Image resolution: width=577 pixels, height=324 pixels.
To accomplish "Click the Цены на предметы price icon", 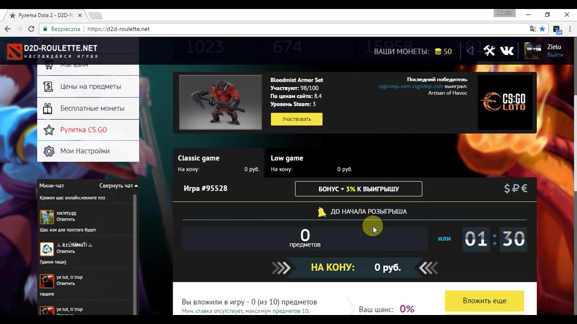I will pyautogui.click(x=49, y=86).
